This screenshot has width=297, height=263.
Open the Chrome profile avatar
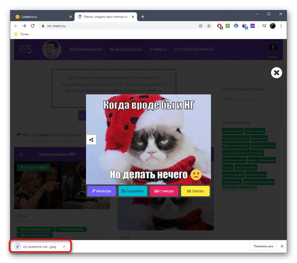point(273,26)
